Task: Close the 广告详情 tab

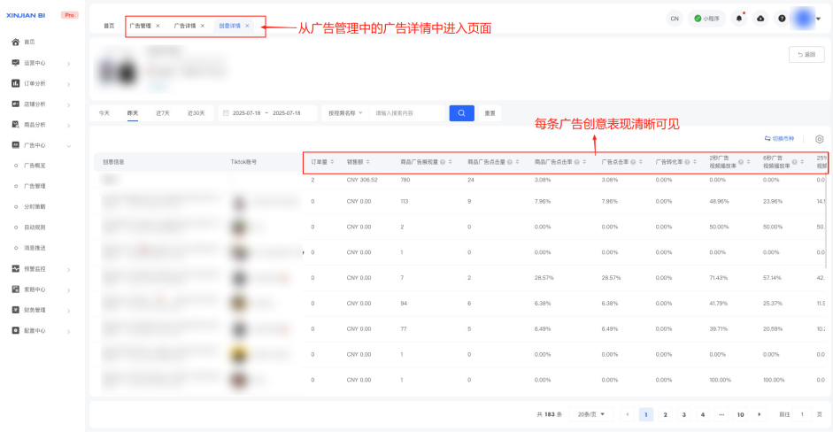Action: click(203, 26)
